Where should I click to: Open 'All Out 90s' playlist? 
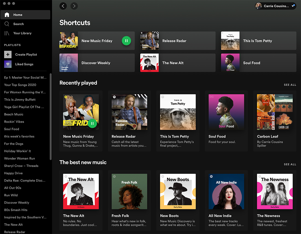tap(13, 188)
